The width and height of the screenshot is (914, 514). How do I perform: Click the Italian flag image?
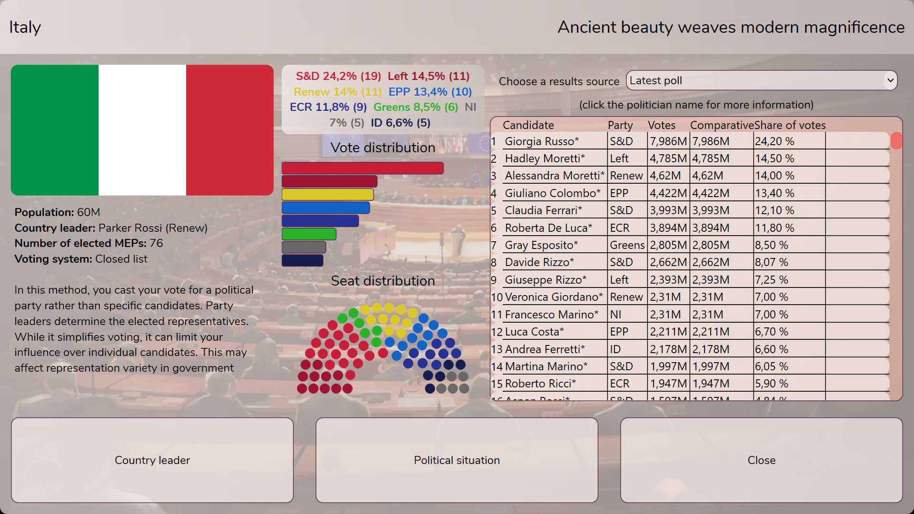142,130
